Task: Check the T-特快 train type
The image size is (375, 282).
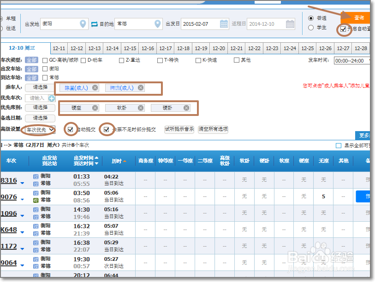Action: tap(160, 60)
